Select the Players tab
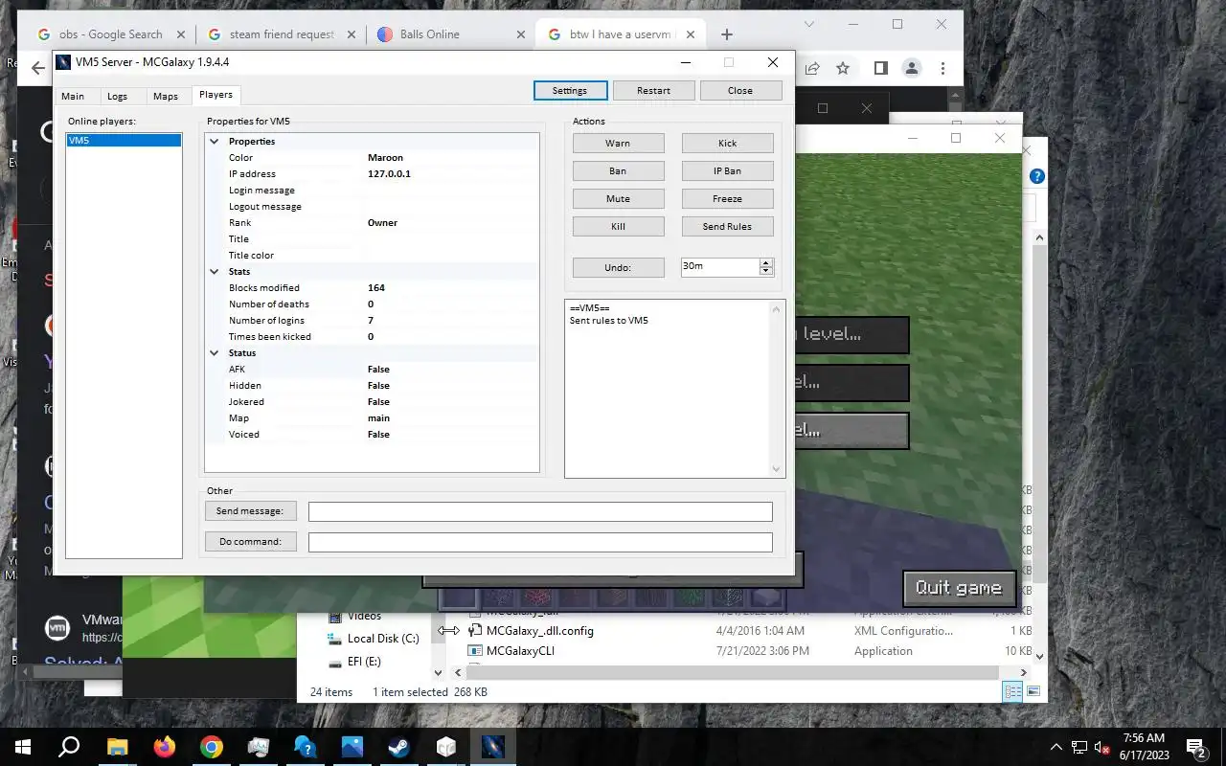The height and width of the screenshot is (766, 1226). [216, 95]
